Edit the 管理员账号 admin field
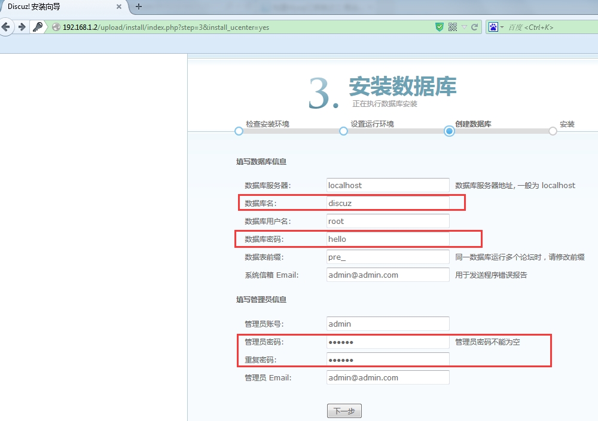Viewport: 598px width, 421px height. [388, 324]
